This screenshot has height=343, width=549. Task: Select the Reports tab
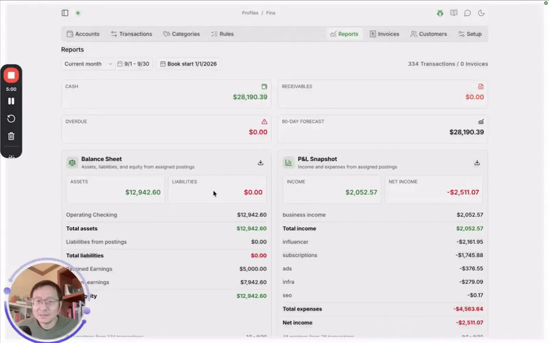pyautogui.click(x=344, y=34)
